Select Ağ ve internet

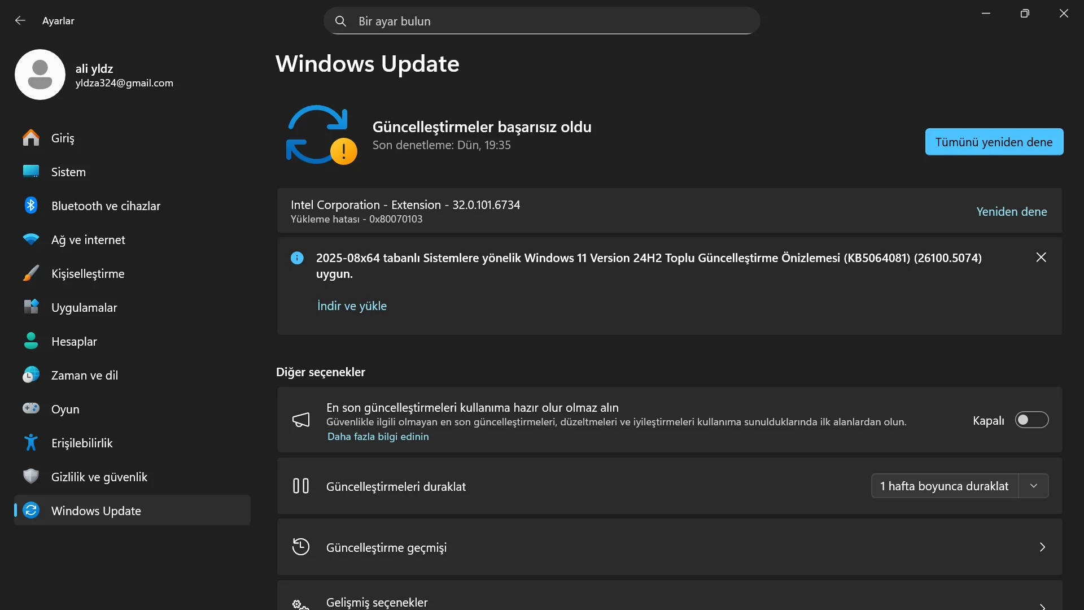(133, 239)
